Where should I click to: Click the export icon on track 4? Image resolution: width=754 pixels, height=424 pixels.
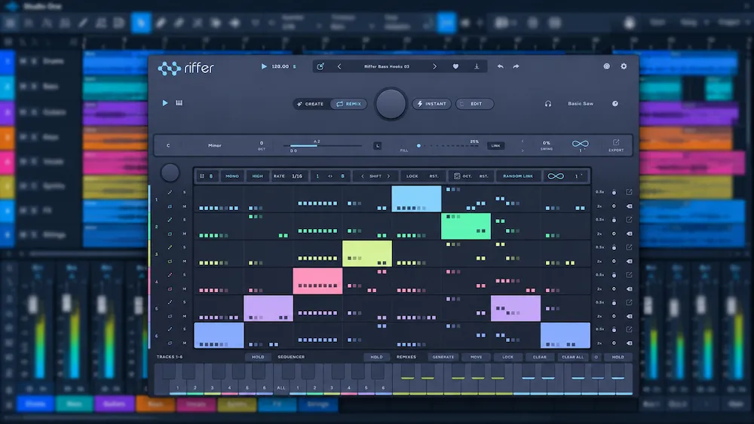click(629, 275)
